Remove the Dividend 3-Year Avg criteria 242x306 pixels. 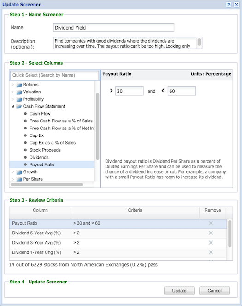point(211,243)
